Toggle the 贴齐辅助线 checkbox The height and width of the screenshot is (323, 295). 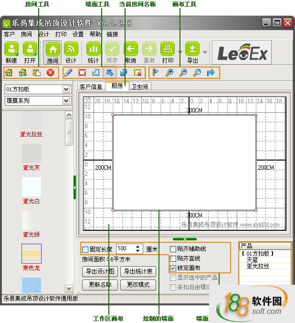tap(173, 249)
